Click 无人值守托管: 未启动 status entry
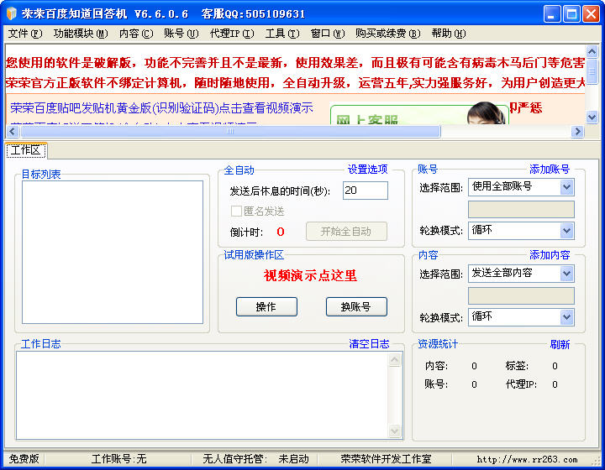Screen dimensions: 605x470 255,459
